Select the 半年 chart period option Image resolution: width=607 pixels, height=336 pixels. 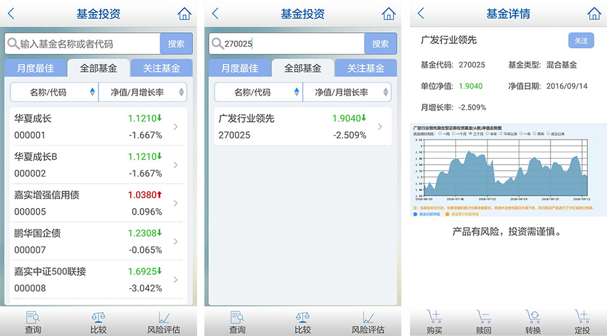[487, 133]
